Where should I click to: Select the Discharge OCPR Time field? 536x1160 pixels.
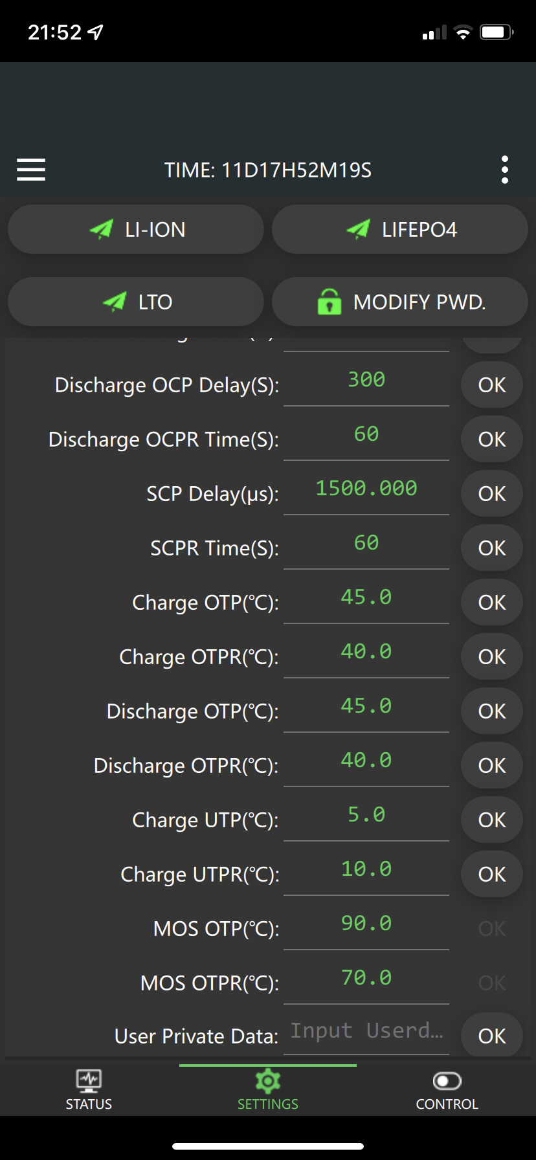(x=366, y=434)
